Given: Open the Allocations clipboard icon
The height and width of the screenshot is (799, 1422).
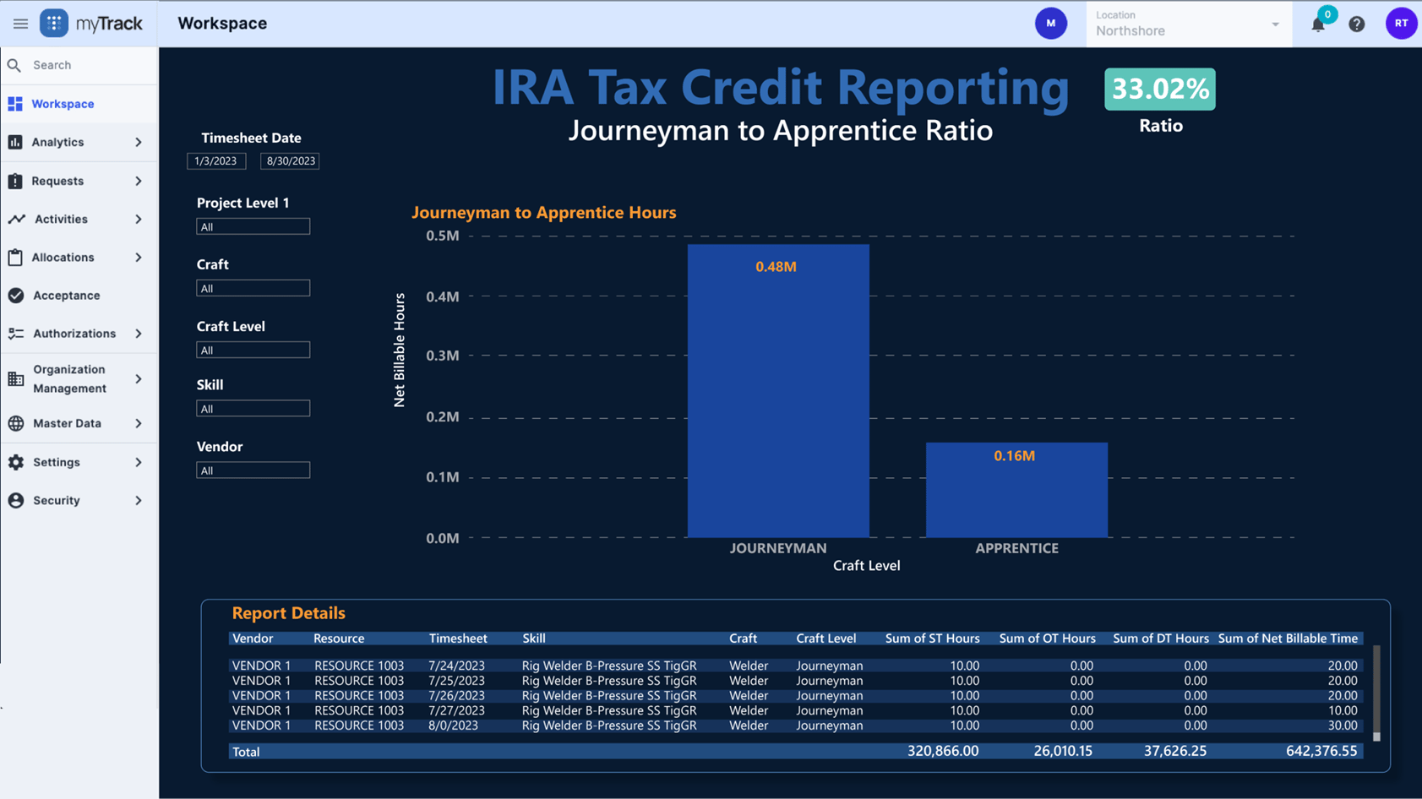Looking at the screenshot, I should [x=17, y=257].
